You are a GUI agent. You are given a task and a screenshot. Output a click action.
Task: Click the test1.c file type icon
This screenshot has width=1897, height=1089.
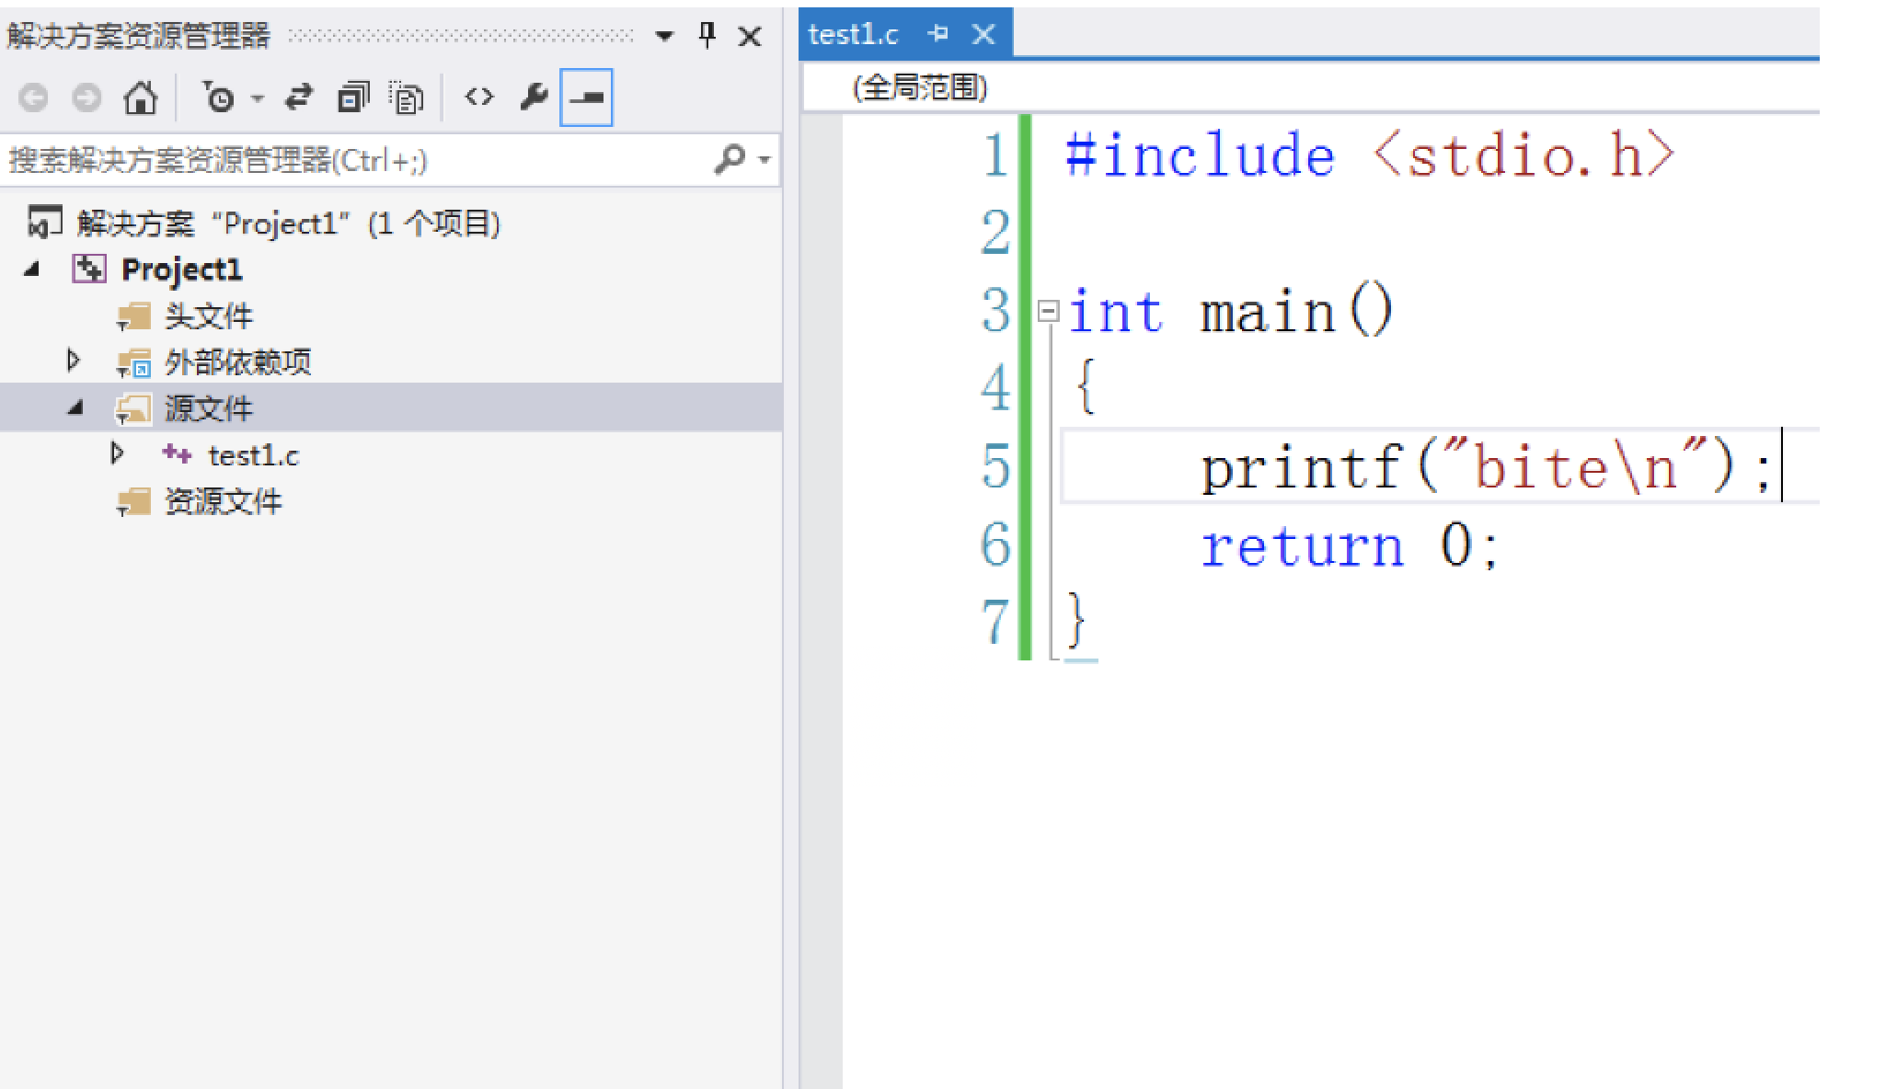(x=176, y=454)
